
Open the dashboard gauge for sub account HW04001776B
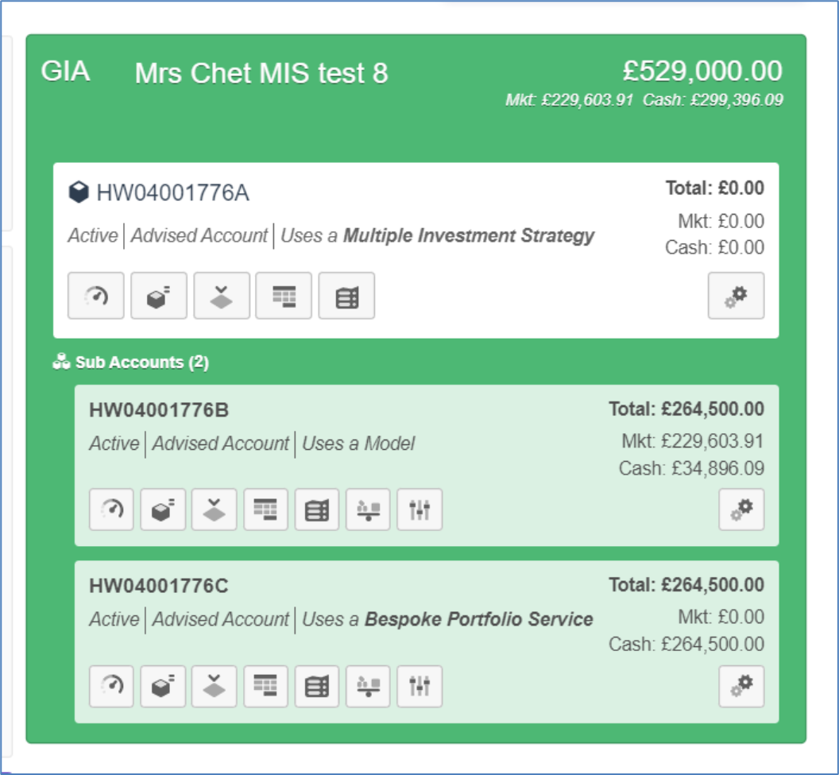pyautogui.click(x=111, y=510)
